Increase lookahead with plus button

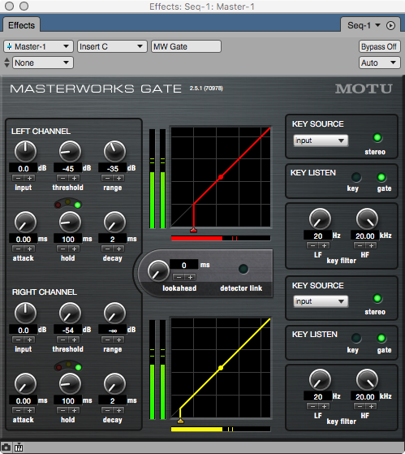(190, 277)
